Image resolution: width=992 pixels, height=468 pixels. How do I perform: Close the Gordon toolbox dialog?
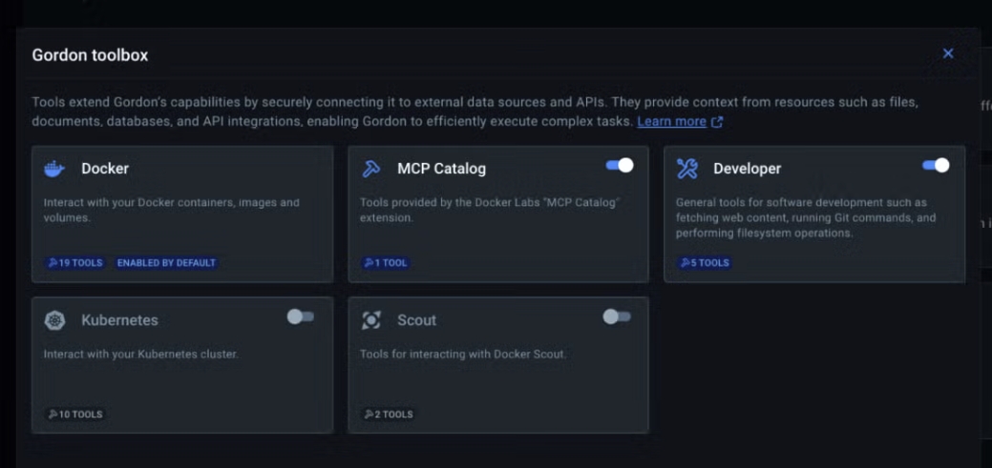pos(948,53)
